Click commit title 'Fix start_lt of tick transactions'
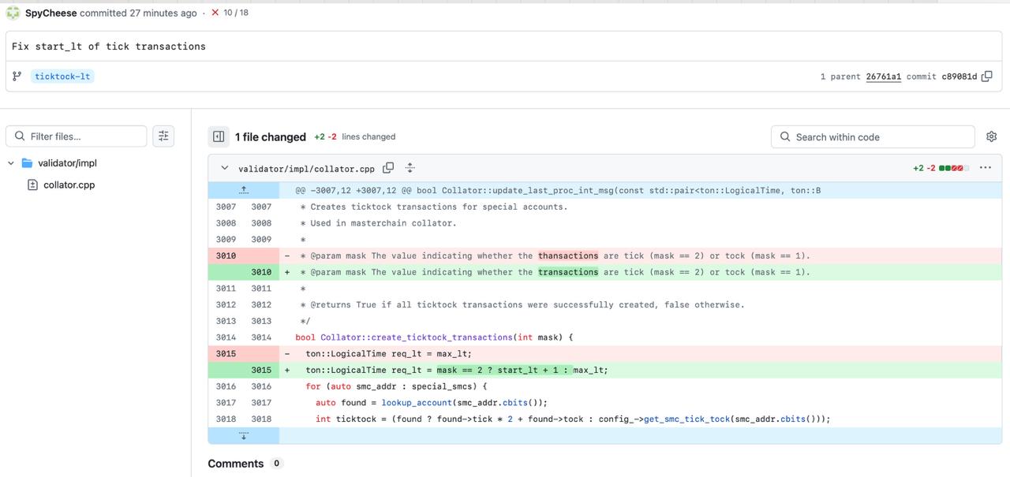This screenshot has height=477, width=1010. pos(109,47)
